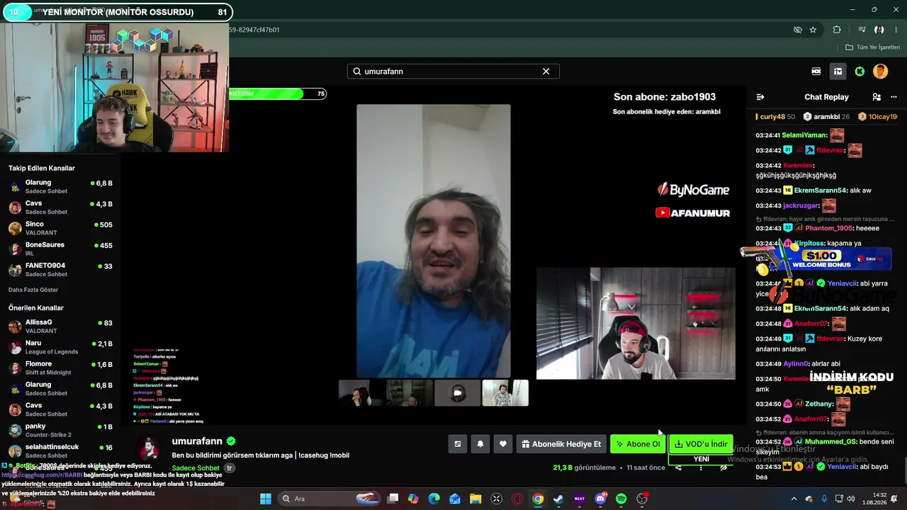The width and height of the screenshot is (907, 510).
Task: Open FANETO904 channel in sidebar
Action: tap(61, 269)
